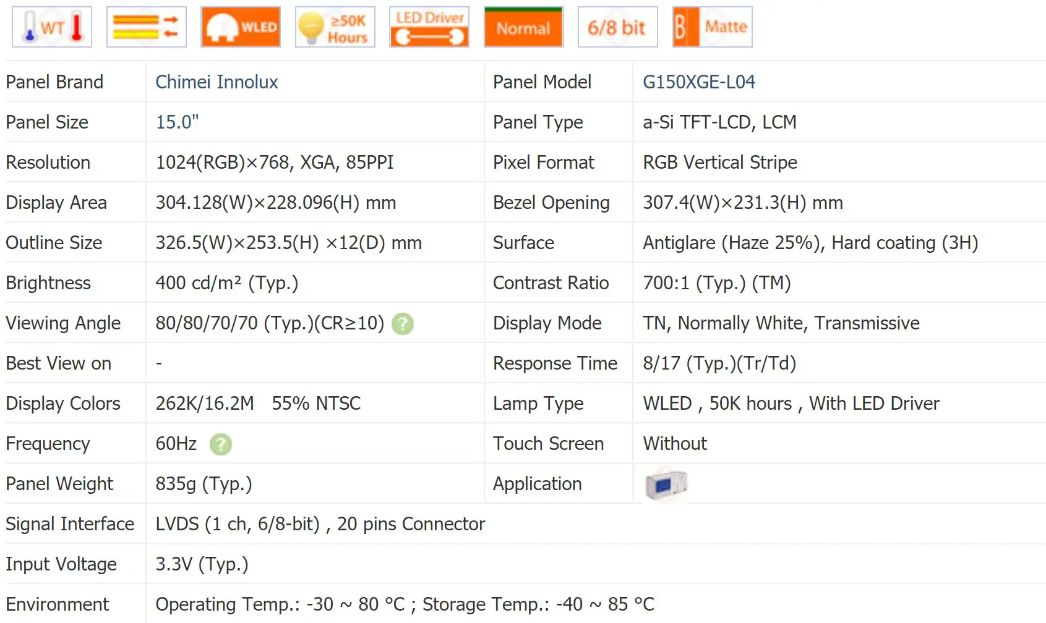Select the response time value 8/17 (Typ.)(Tr/Td)
Viewport: 1046px width, 623px height.
point(719,363)
